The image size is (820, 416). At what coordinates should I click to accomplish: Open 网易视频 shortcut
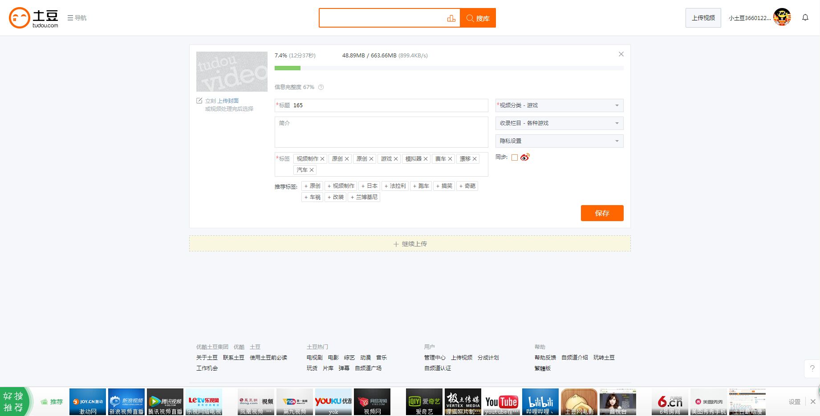[372, 402]
